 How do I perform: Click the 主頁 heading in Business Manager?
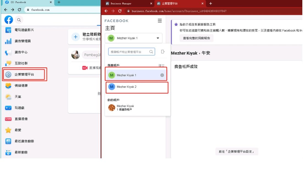tap(110, 28)
